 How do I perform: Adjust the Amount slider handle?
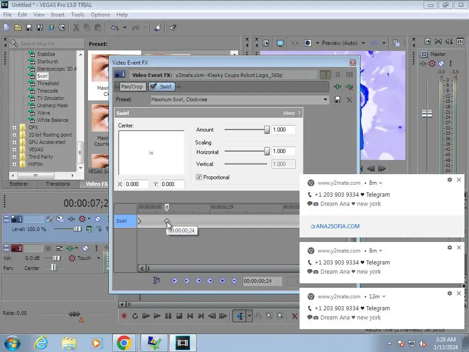click(267, 130)
